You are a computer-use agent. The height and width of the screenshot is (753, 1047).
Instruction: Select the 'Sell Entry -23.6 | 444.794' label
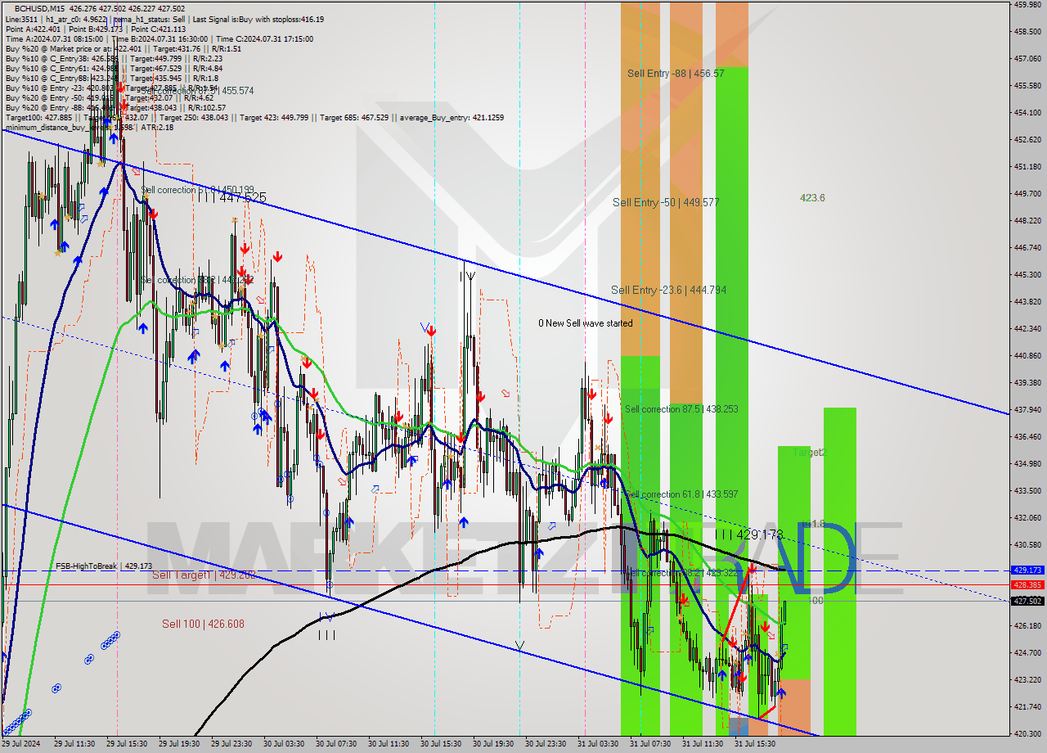click(x=668, y=290)
